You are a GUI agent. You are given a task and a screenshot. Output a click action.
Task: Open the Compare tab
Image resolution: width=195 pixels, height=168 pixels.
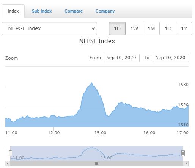click(x=74, y=11)
